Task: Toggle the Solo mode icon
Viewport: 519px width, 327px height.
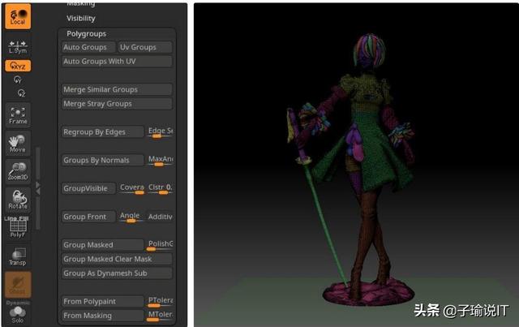Action: point(18,314)
